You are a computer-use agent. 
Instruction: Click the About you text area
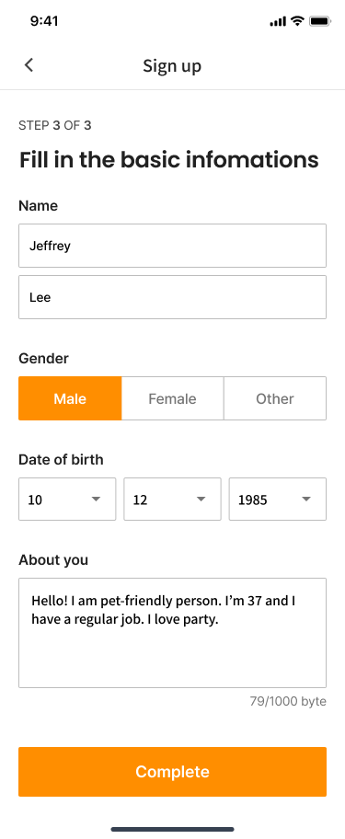172,632
